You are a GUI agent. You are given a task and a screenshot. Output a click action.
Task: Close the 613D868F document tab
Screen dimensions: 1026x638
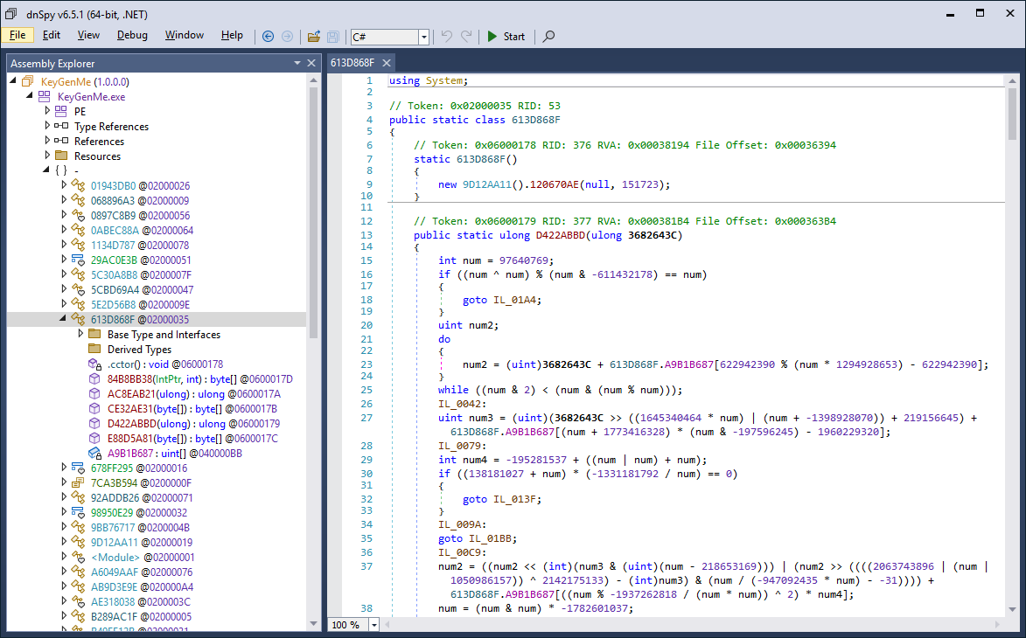pos(386,63)
